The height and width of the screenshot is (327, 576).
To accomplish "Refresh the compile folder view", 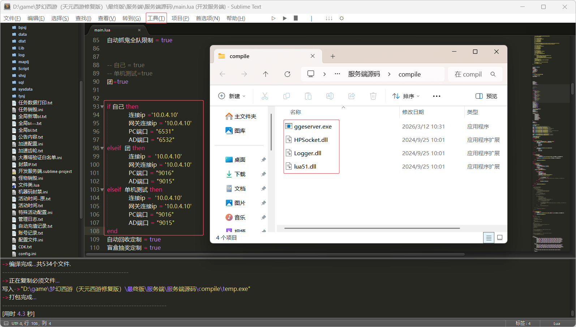I will [287, 74].
